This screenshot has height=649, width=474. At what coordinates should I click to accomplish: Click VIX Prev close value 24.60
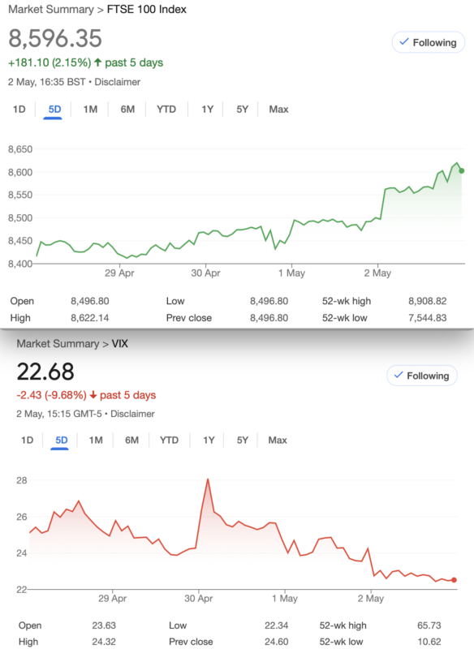tap(277, 642)
